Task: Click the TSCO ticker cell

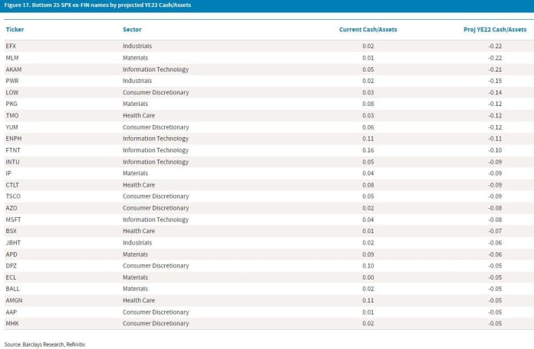Action: [13, 197]
